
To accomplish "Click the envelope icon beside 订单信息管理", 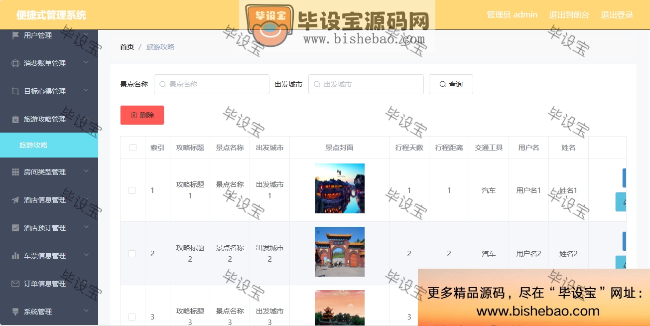I will 15,284.
